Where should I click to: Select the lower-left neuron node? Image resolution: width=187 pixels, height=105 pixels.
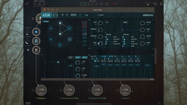[51, 39]
